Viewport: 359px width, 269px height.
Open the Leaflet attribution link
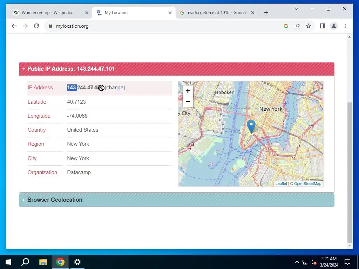pyautogui.click(x=281, y=184)
